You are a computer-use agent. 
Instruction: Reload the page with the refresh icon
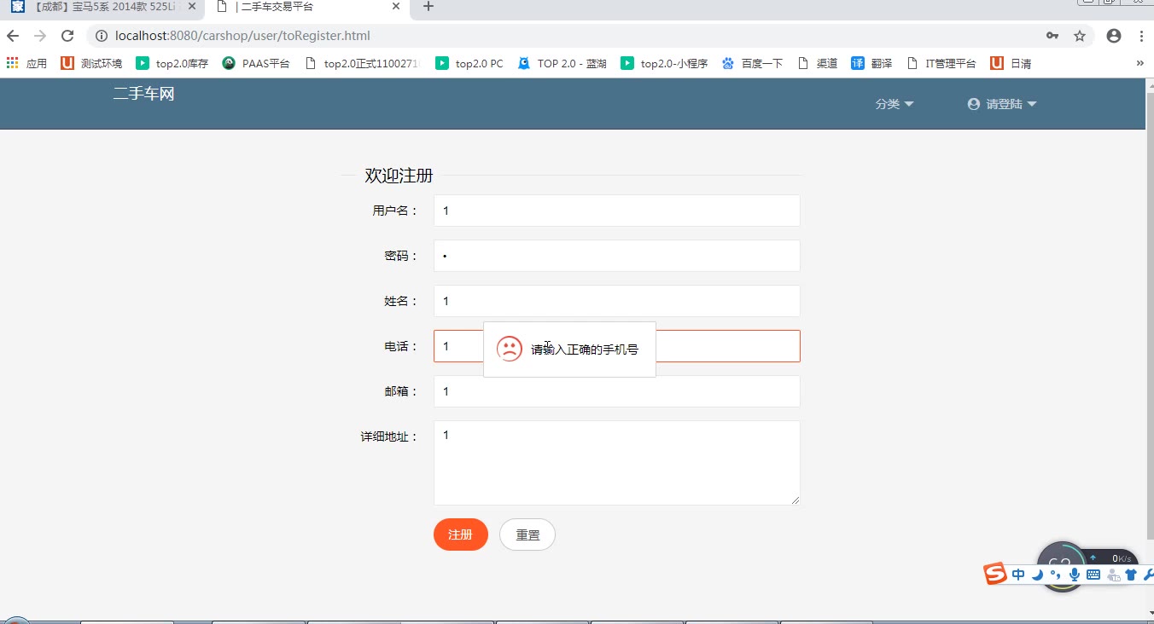point(67,36)
